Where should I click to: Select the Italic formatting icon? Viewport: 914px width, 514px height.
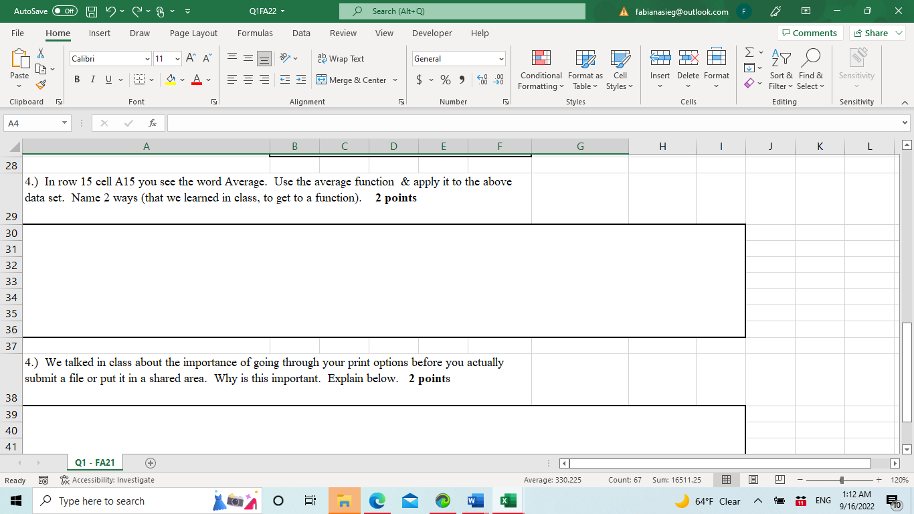click(92, 80)
